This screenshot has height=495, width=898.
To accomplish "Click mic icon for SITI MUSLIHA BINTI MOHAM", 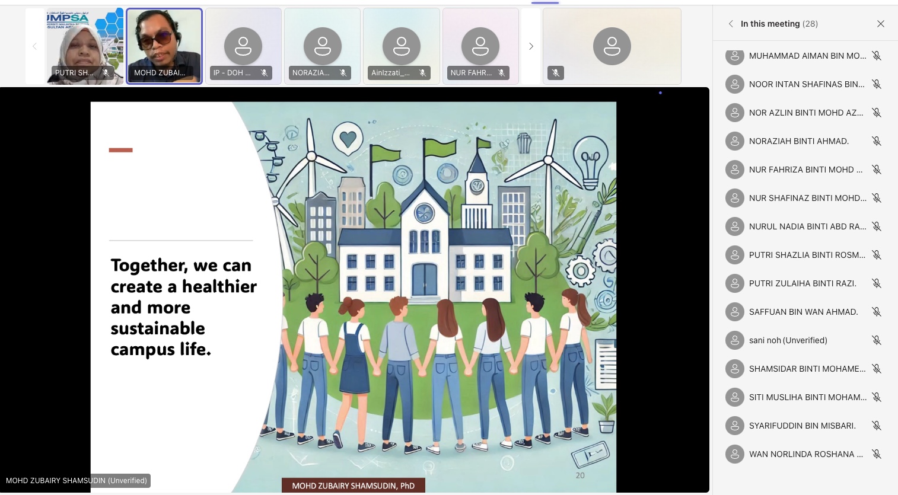I will point(877,397).
